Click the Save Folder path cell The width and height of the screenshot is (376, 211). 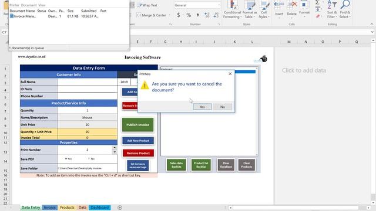[x=88, y=168]
